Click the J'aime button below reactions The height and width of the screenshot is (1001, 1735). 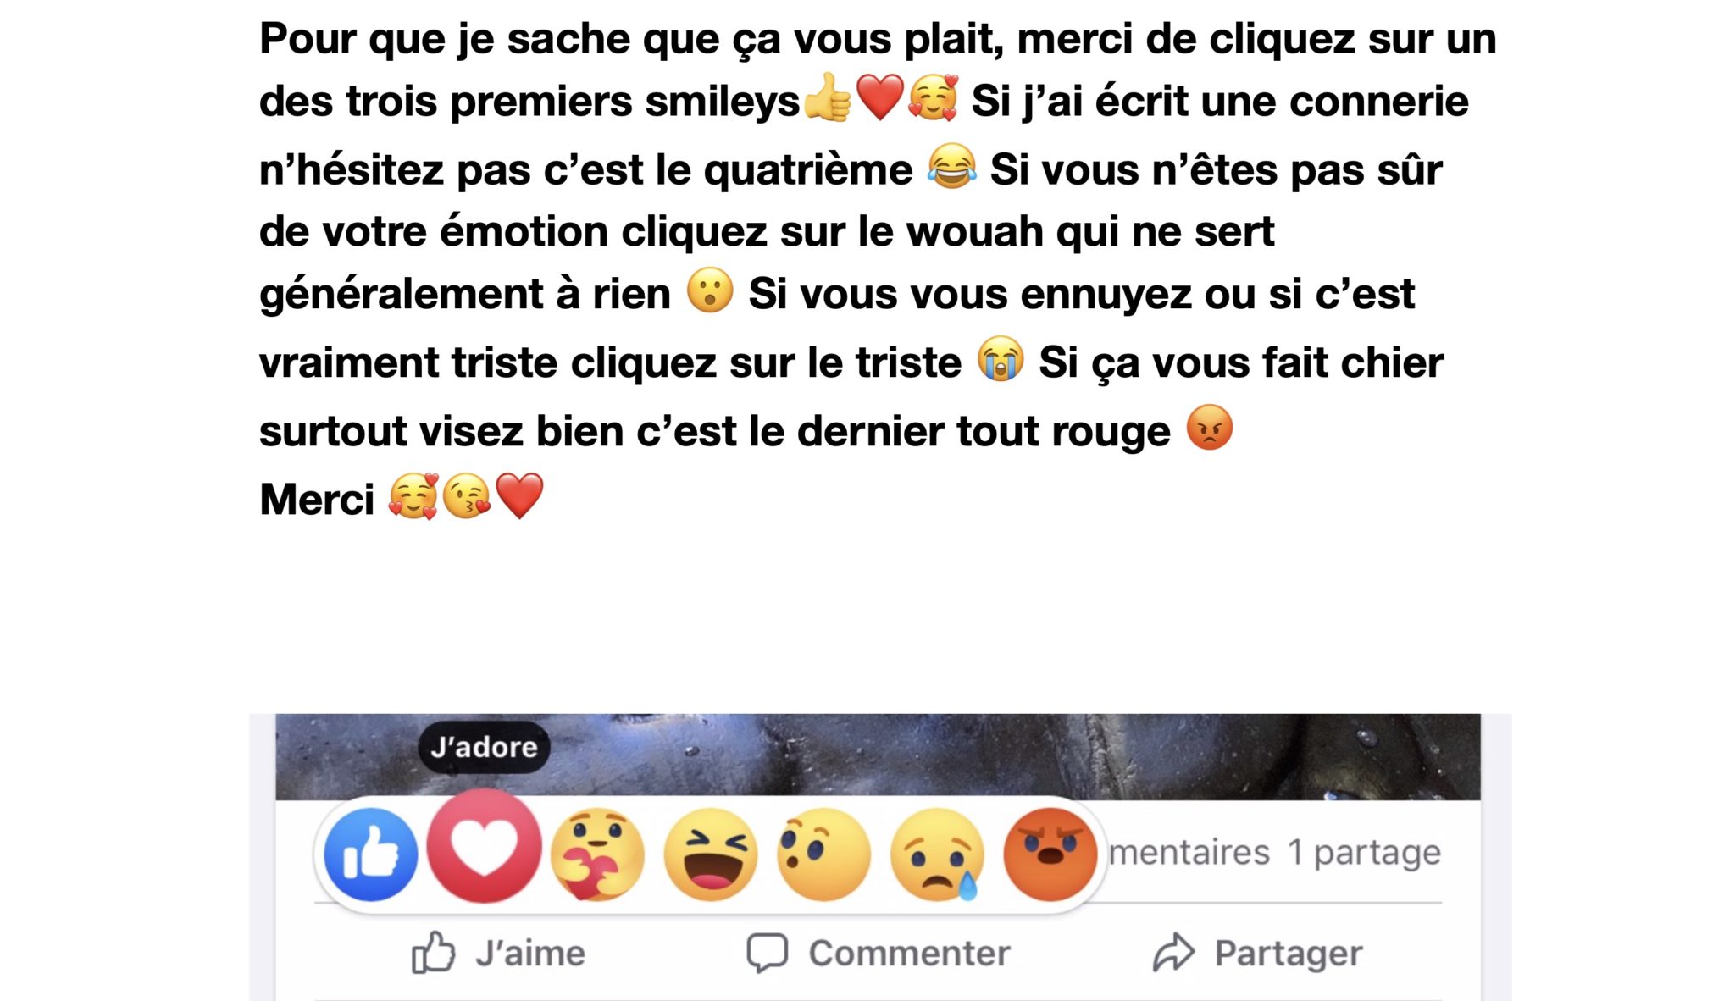pyautogui.click(x=498, y=953)
